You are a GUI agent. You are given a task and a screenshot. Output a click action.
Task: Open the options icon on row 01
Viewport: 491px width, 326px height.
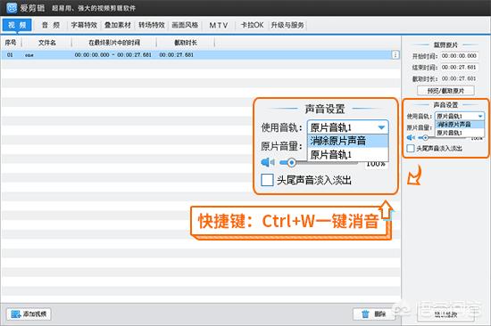click(395, 55)
